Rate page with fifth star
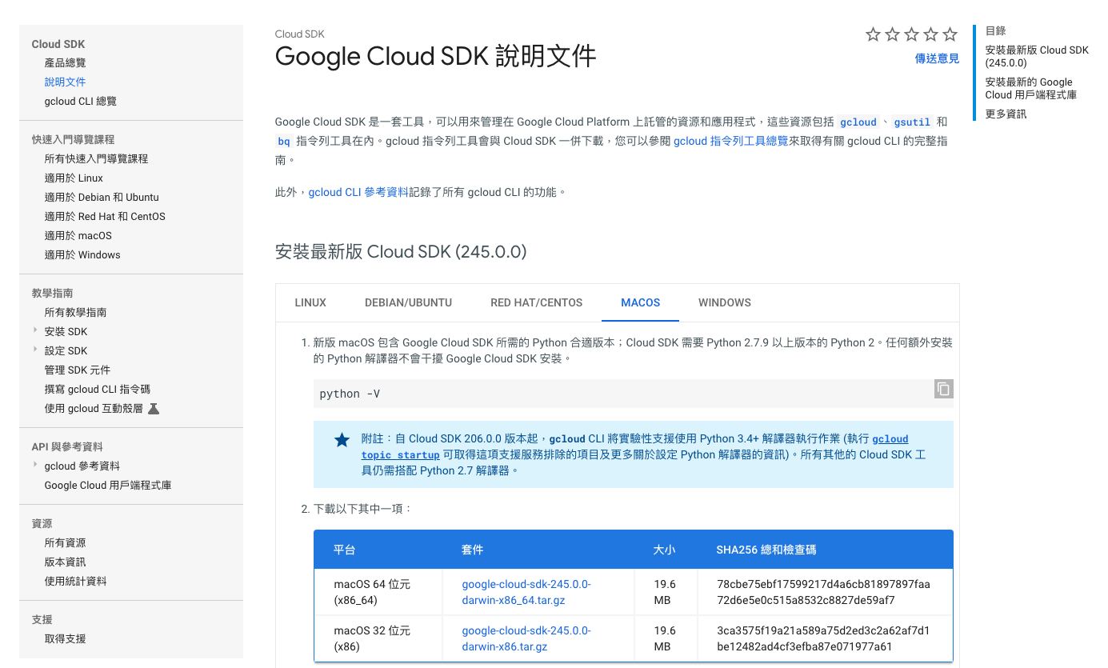The image size is (1108, 668). [x=950, y=34]
